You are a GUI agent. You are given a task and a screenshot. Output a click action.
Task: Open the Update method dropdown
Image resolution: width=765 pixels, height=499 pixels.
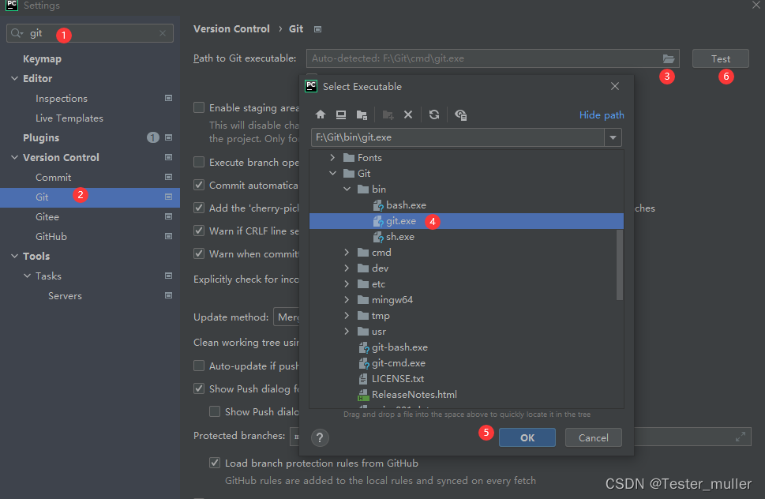tap(287, 317)
